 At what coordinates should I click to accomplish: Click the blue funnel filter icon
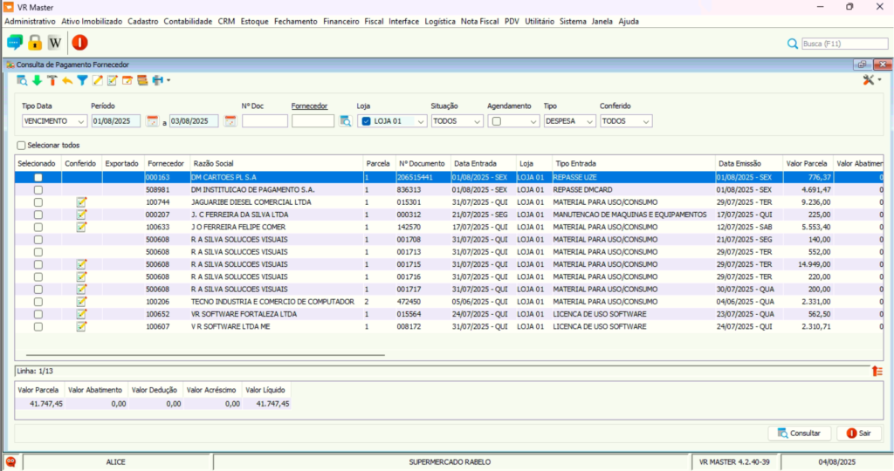point(82,80)
